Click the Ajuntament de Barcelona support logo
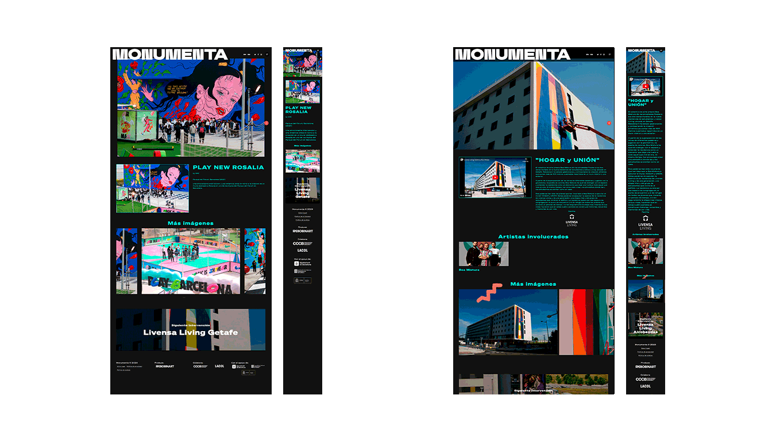776x437 pixels. (x=239, y=366)
